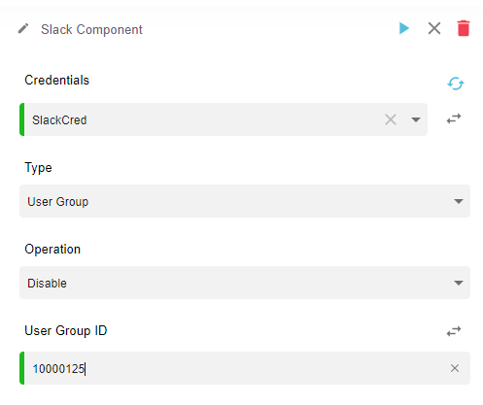Clear the selected SlackCred credential
This screenshot has height=405, width=483.
tap(391, 119)
